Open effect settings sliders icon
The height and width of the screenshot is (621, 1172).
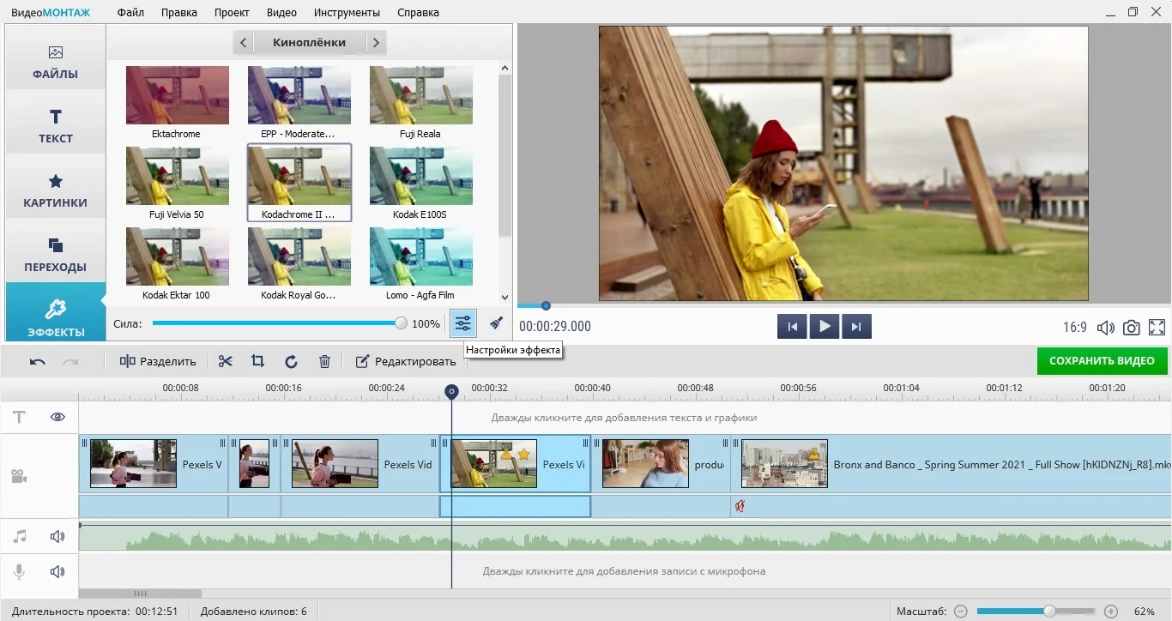(463, 323)
